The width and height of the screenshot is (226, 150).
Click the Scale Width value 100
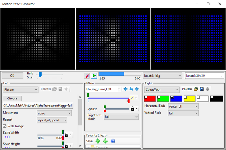[7, 137]
